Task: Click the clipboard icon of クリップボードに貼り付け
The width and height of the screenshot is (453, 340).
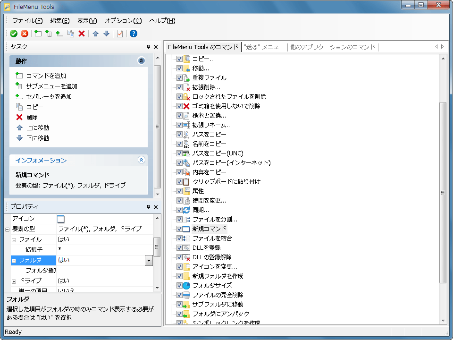Action: pyautogui.click(x=187, y=181)
